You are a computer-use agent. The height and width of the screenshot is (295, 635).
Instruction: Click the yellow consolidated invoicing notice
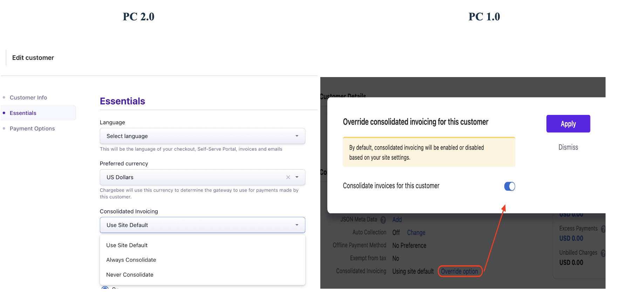pyautogui.click(x=429, y=152)
